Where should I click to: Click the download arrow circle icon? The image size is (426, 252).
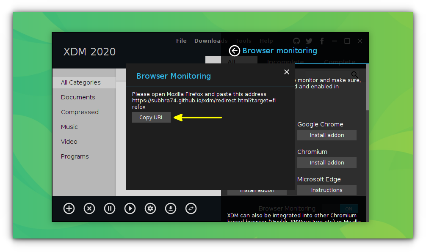[171, 208]
